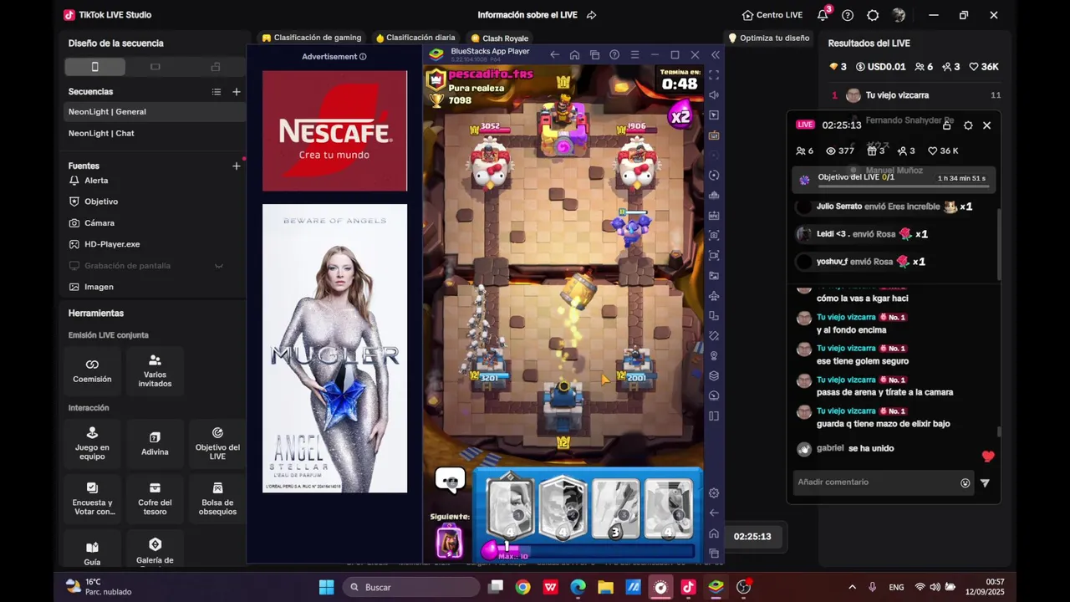Send the comment with arrow icon
Viewport: 1070px width, 602px height.
click(x=985, y=482)
